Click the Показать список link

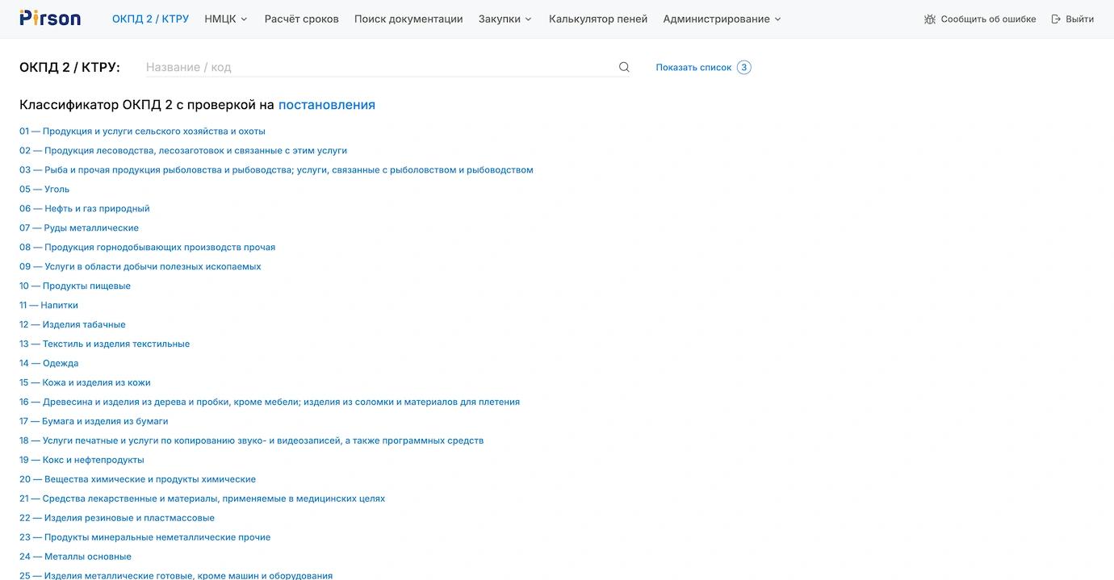(693, 68)
